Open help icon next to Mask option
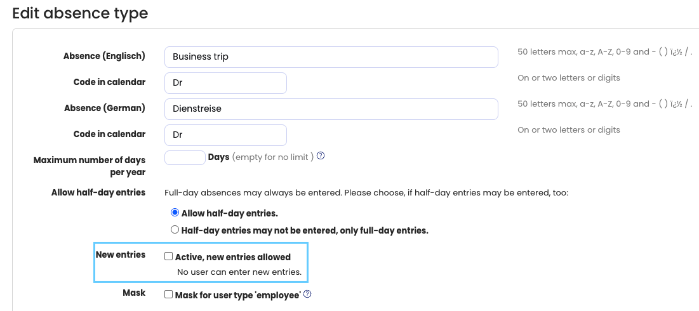699x311 pixels. (x=308, y=294)
